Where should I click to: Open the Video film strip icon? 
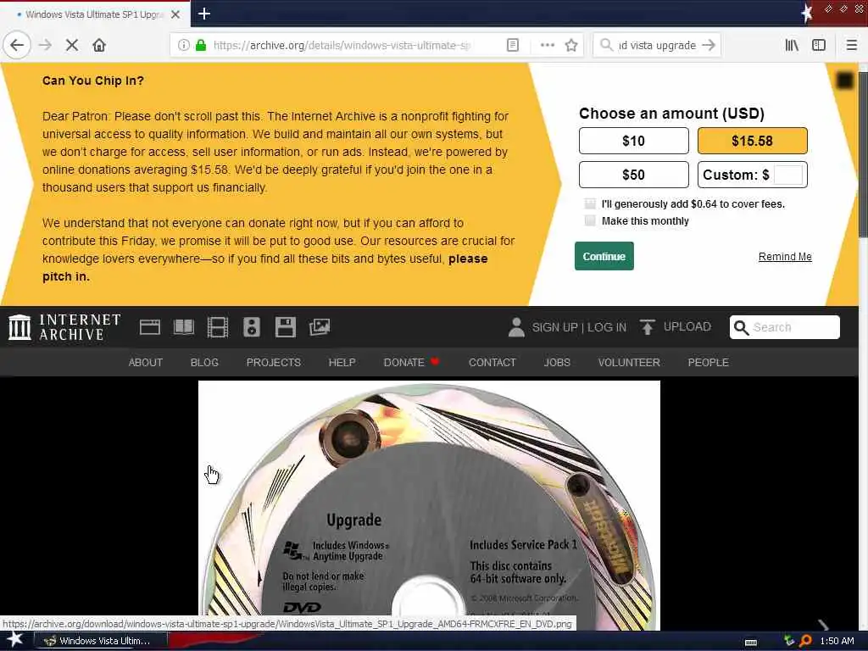tap(218, 327)
